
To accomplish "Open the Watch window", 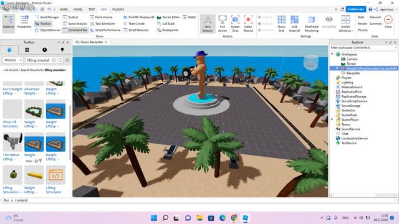I will point(190,17).
